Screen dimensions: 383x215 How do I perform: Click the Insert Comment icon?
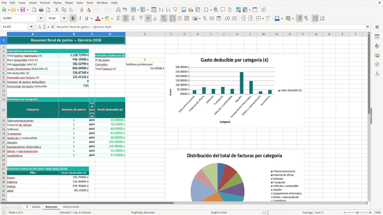(223, 10)
